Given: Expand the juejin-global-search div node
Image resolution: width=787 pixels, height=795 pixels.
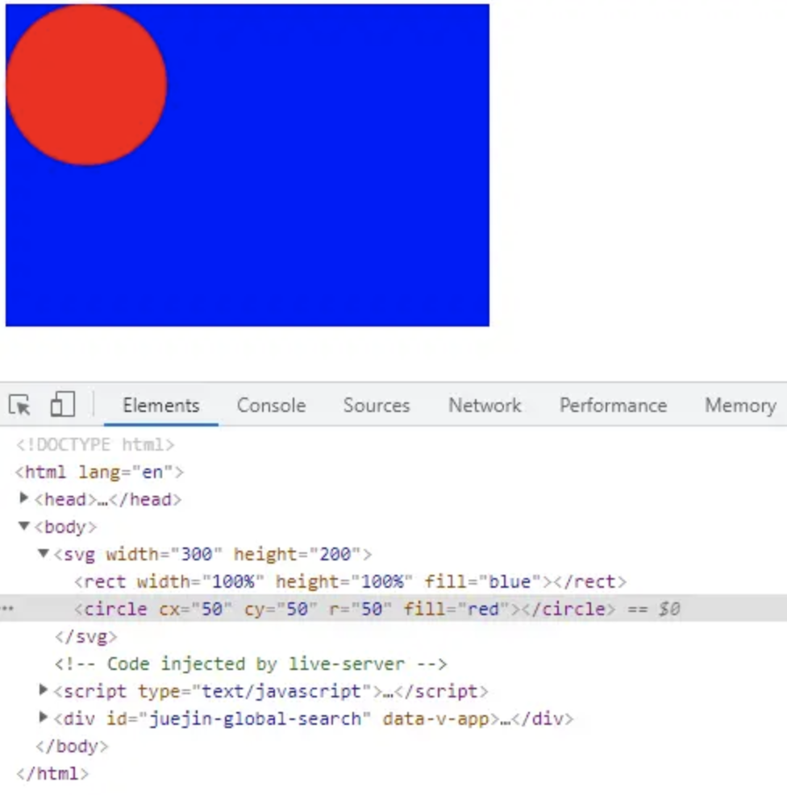Looking at the screenshot, I should click(x=42, y=718).
